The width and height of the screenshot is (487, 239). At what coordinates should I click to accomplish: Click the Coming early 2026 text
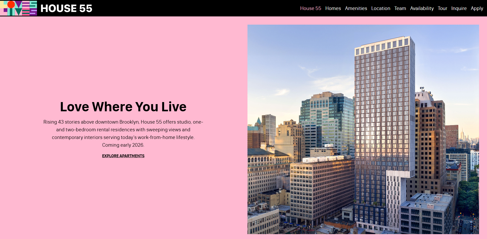pos(123,145)
